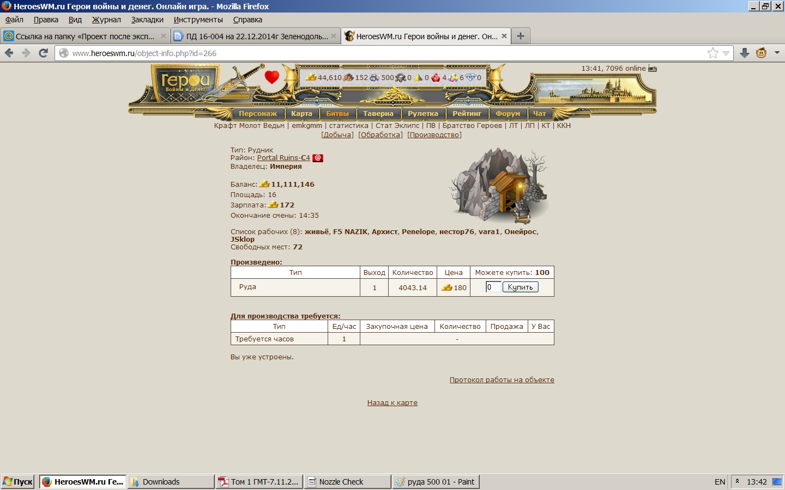This screenshot has height=490, width=785.
Task: Open the Форум game menu
Action: tap(508, 114)
